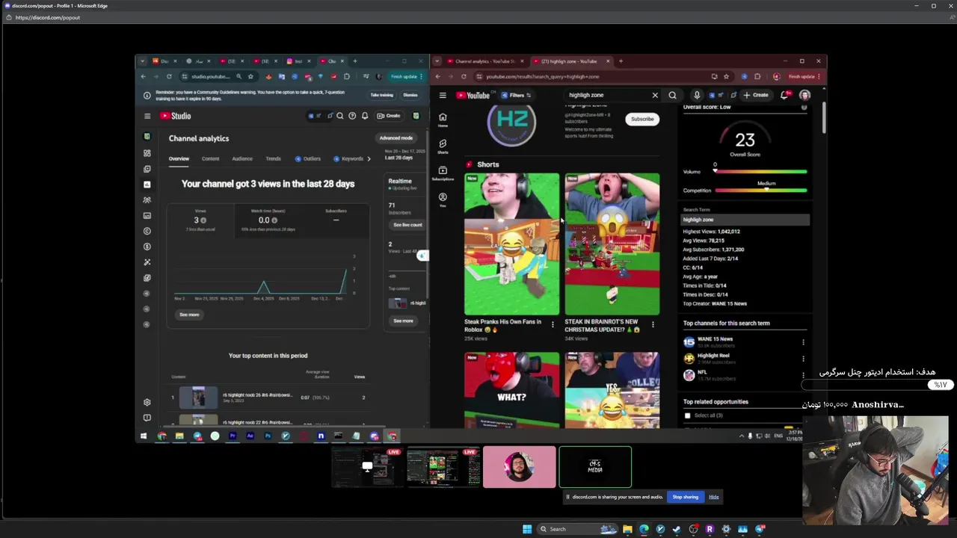This screenshot has width=957, height=538.
Task: Open the Earn sidebar icon in Studio
Action: pos(147,247)
